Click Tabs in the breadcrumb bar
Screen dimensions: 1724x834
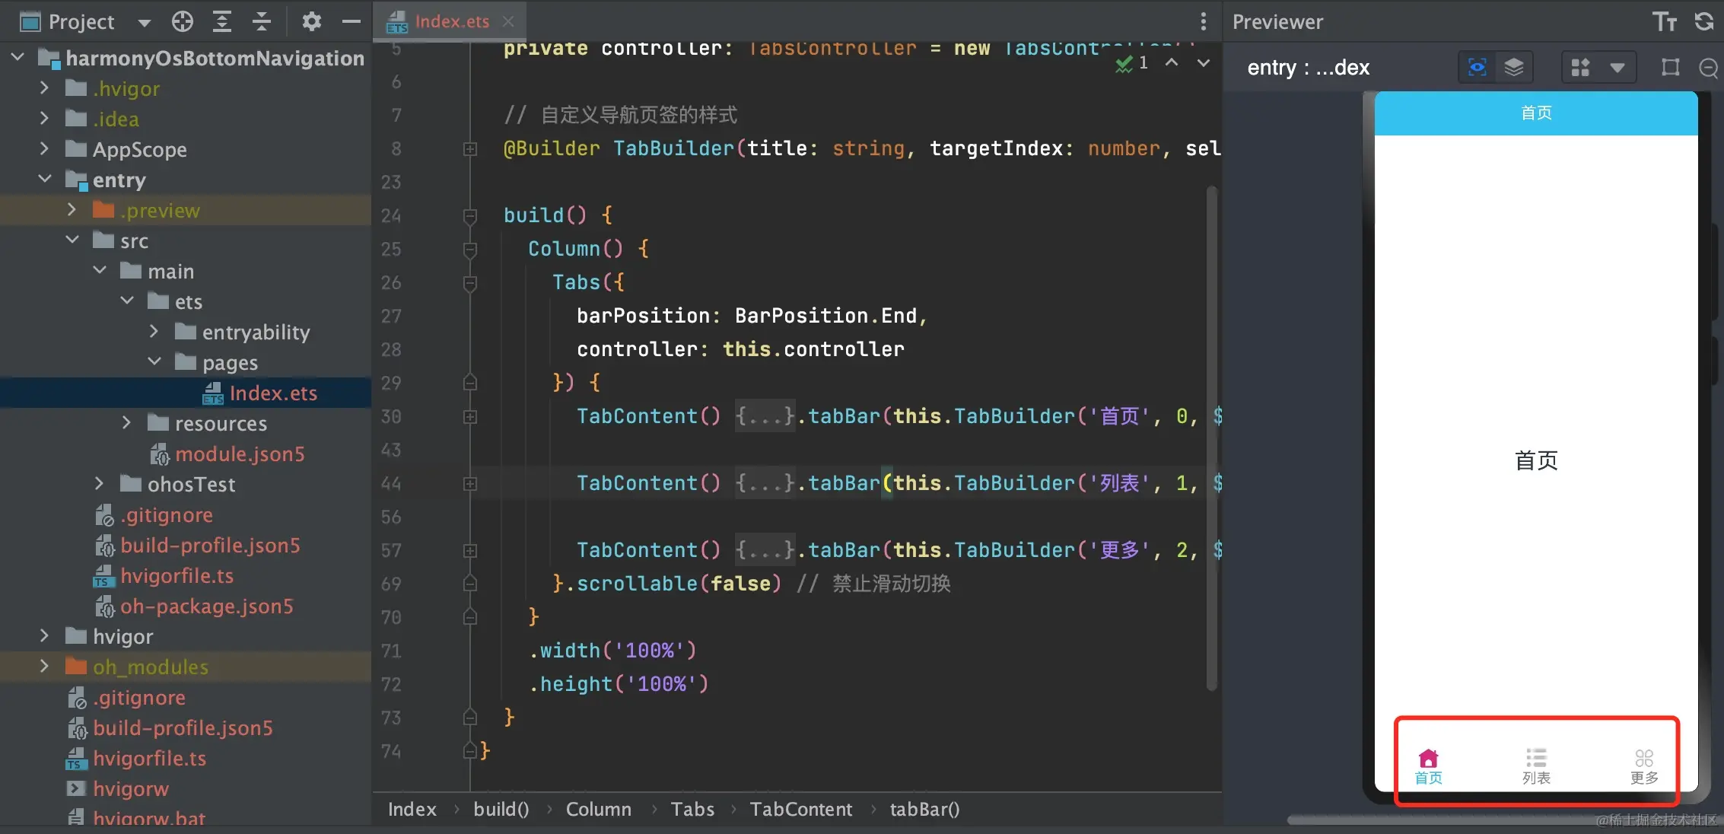click(x=692, y=809)
